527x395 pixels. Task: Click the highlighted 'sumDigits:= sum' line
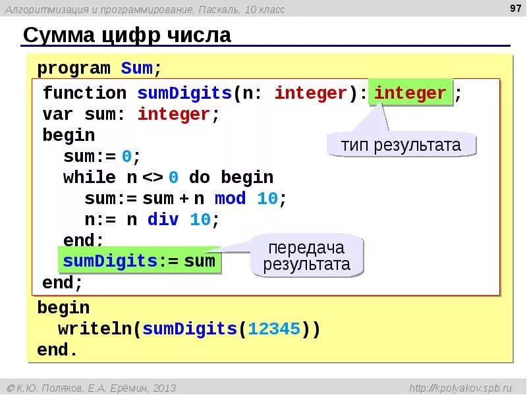139,261
